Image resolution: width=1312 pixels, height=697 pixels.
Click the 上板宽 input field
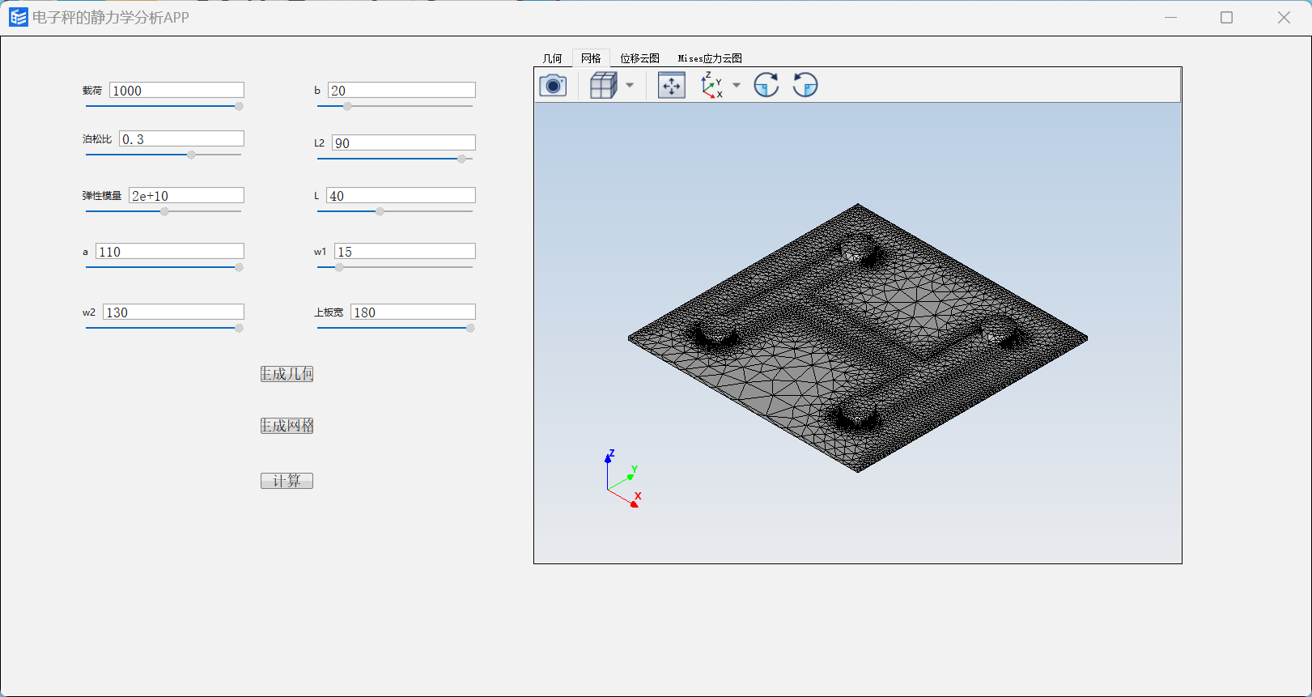coord(413,312)
